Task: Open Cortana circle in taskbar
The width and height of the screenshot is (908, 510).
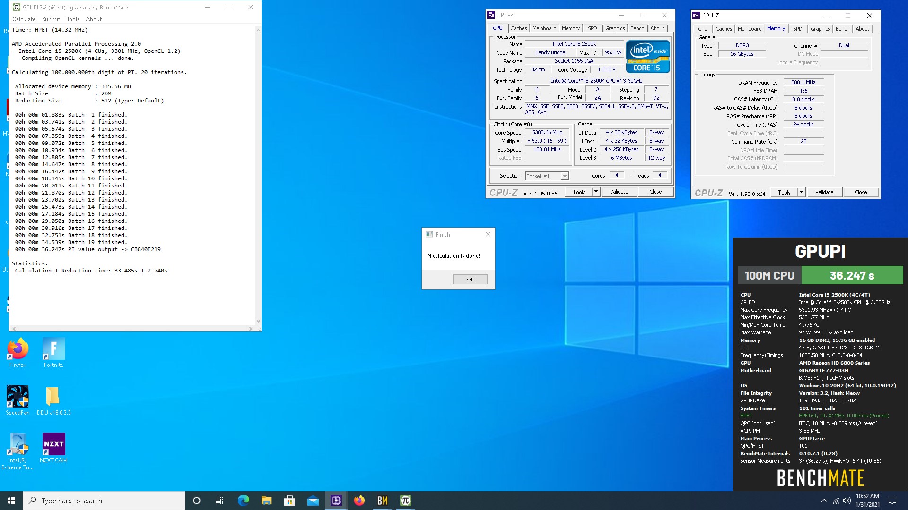Action: [197, 501]
